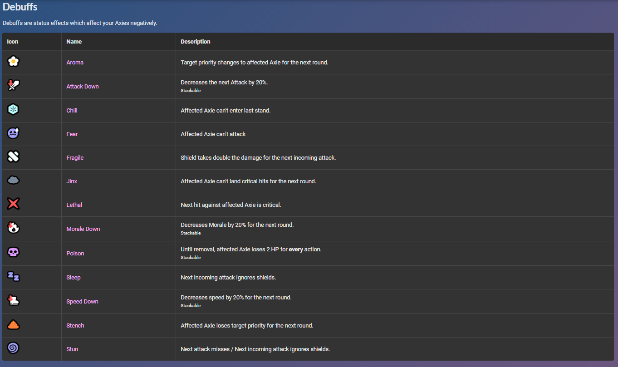618x367 pixels.
Task: Click the Fear scared face icon
Action: (x=14, y=133)
